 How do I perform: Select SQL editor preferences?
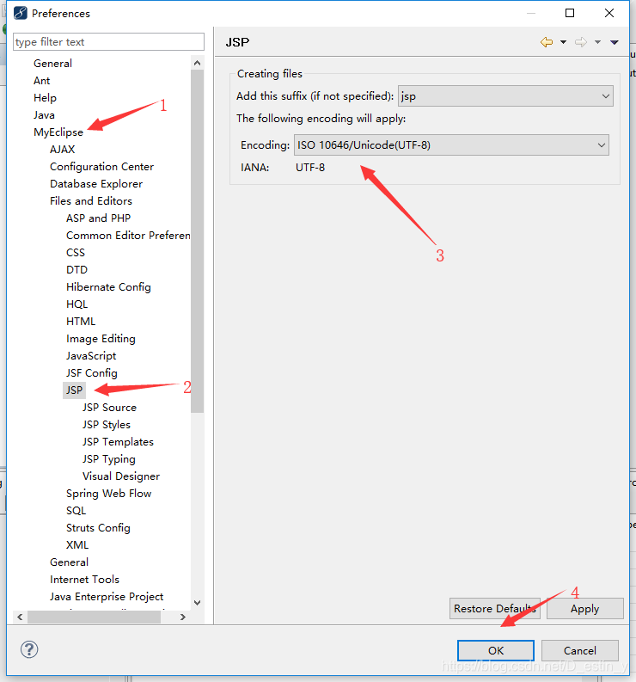(x=76, y=511)
